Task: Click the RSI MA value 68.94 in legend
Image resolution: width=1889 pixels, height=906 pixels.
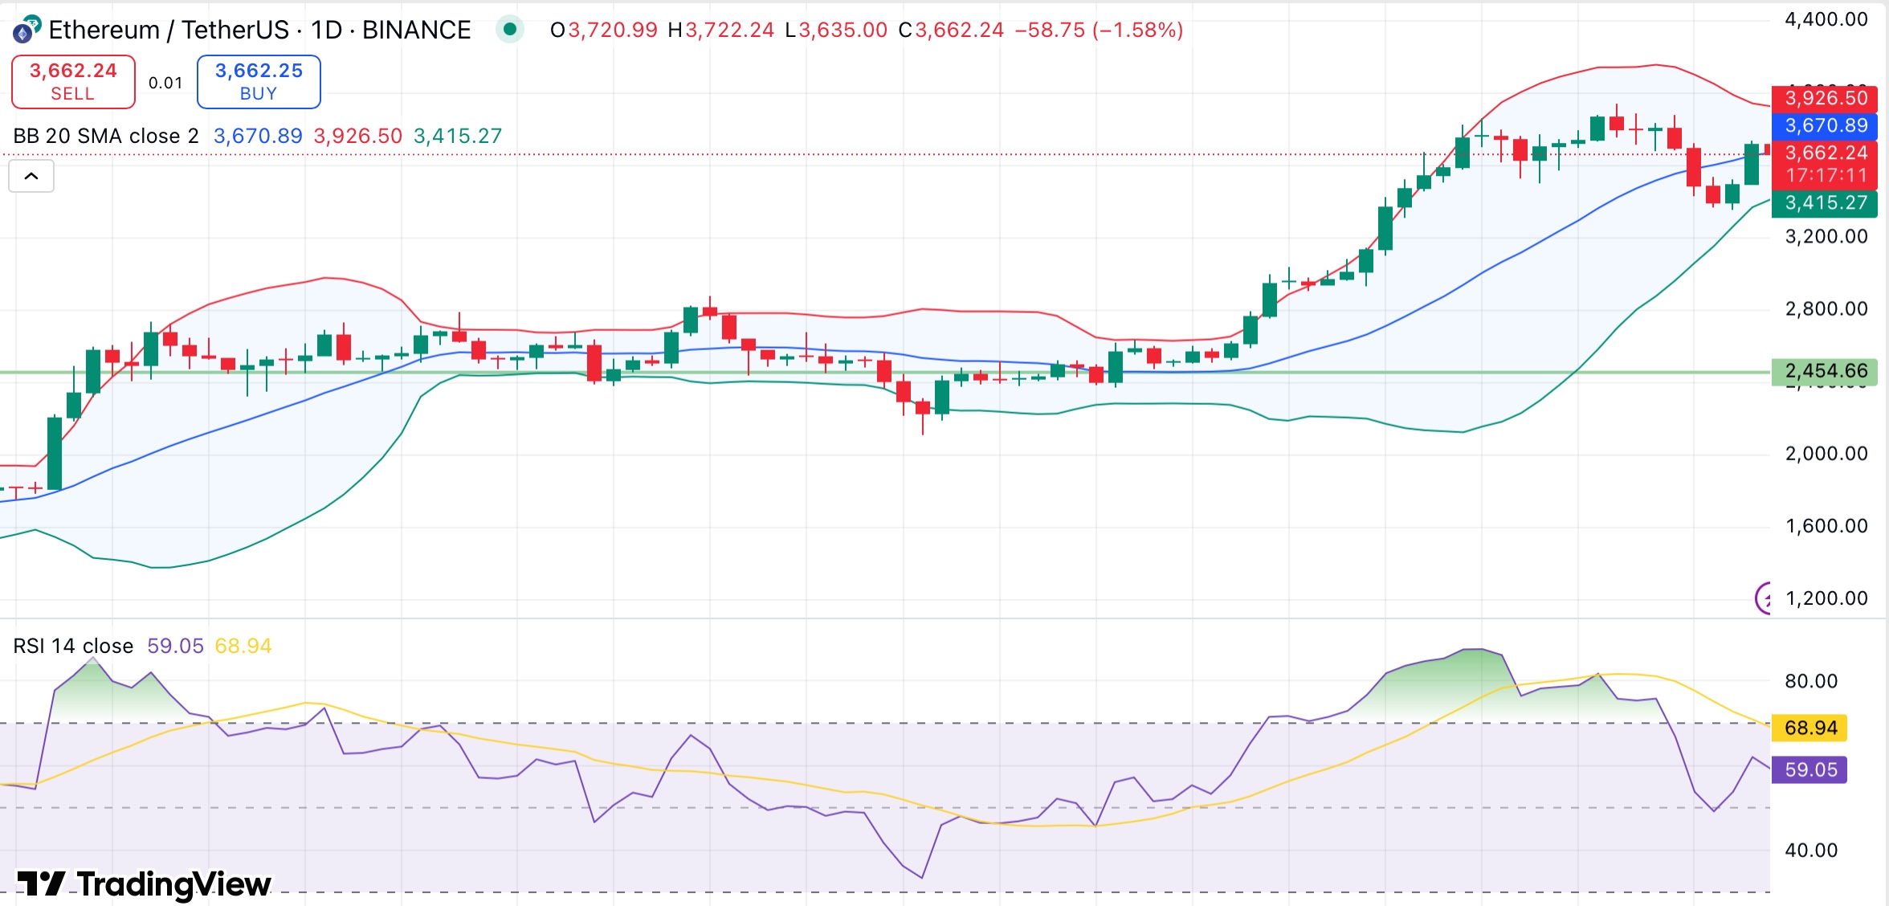Action: [243, 646]
